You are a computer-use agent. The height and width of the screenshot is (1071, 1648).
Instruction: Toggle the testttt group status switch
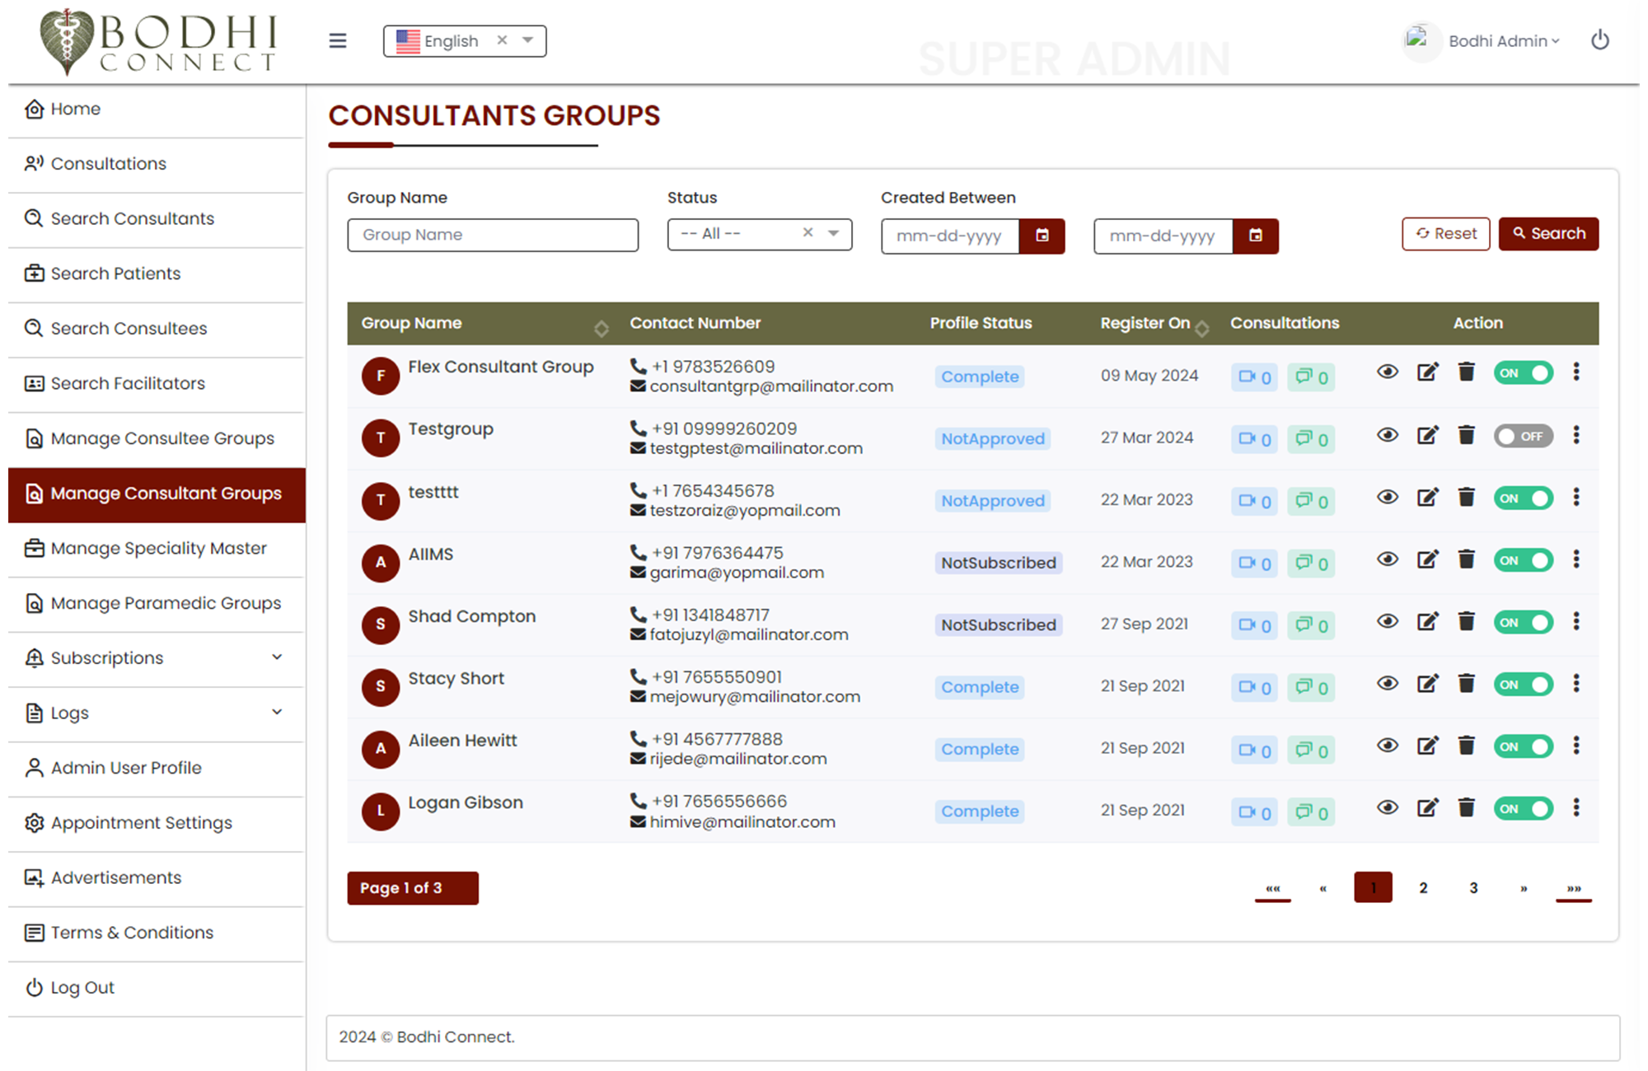1523,498
